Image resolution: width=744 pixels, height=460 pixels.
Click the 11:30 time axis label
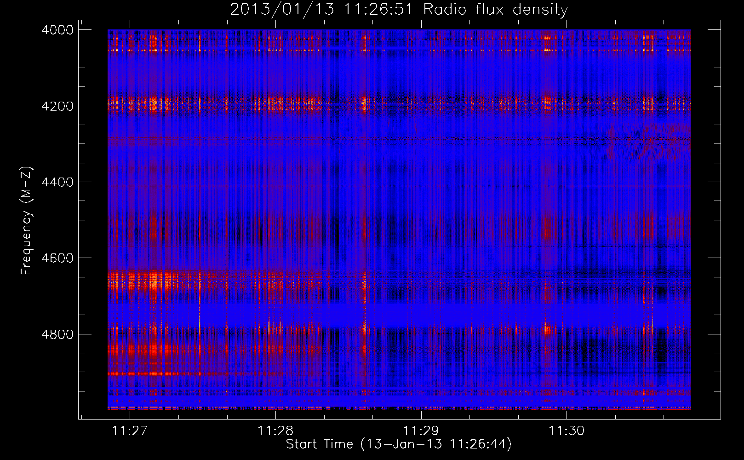[x=567, y=431]
